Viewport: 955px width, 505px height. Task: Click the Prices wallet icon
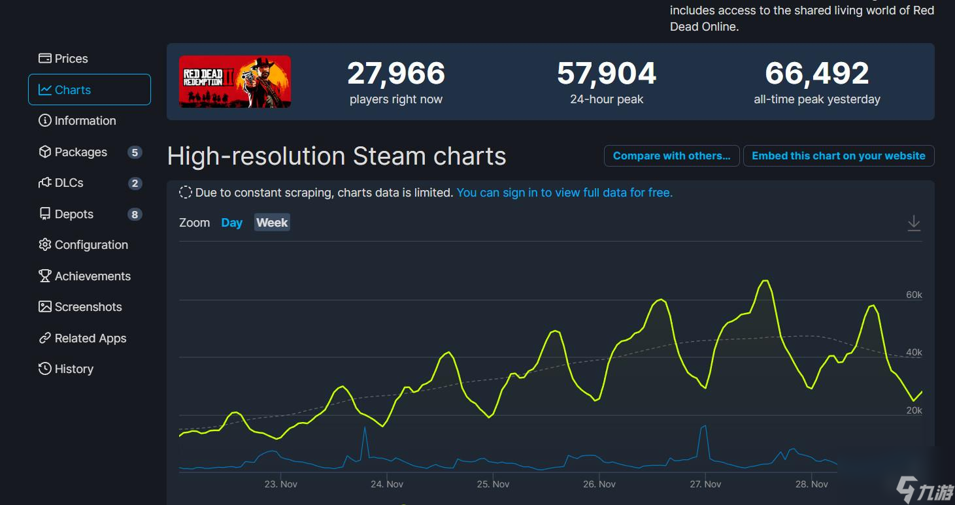[45, 59]
